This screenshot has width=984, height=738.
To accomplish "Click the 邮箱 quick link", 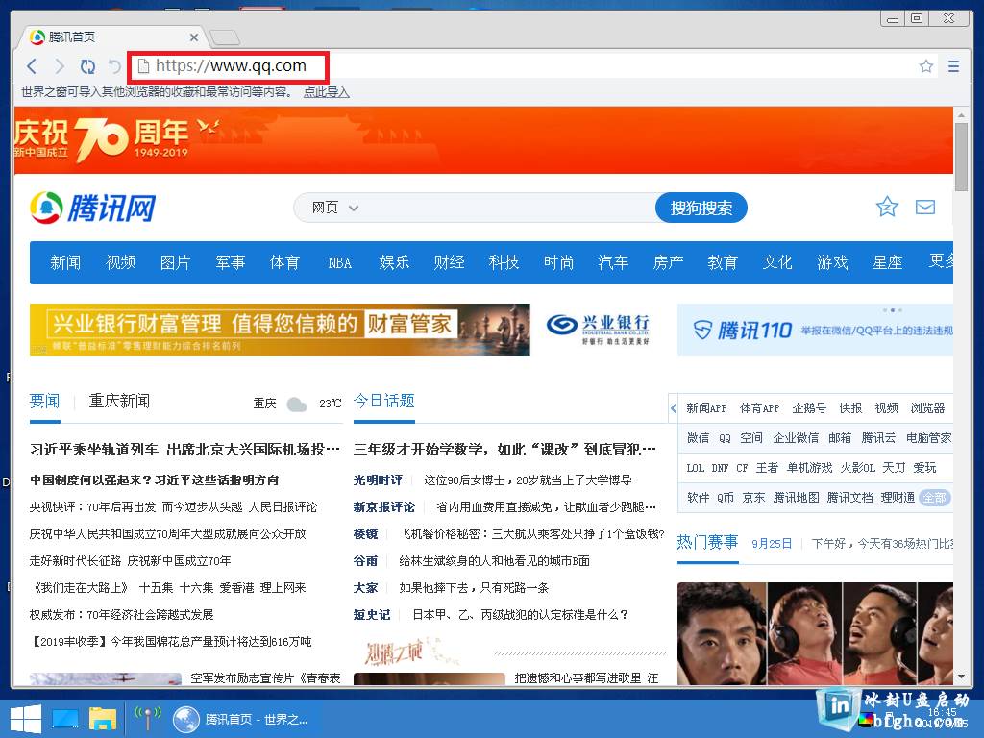I will pyautogui.click(x=840, y=438).
